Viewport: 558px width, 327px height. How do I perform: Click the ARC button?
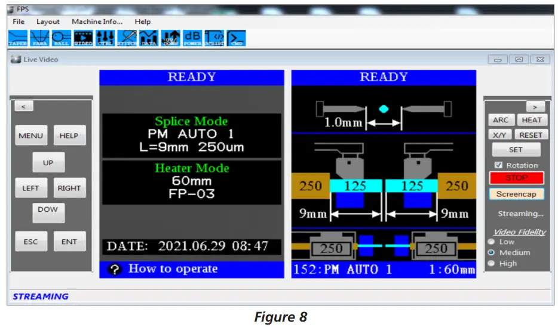coord(501,120)
